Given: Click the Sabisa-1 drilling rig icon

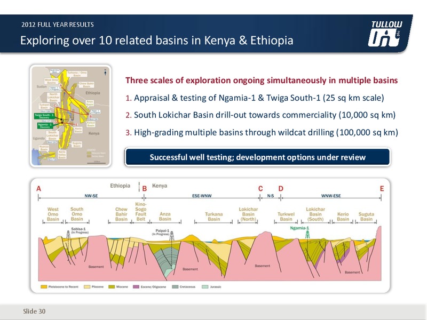Looking at the screenshot, I should point(68,234).
